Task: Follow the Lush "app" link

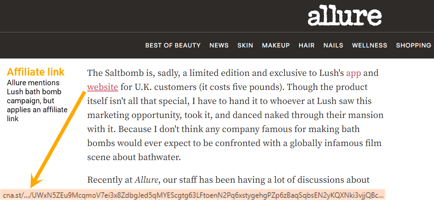Action: tap(353, 73)
